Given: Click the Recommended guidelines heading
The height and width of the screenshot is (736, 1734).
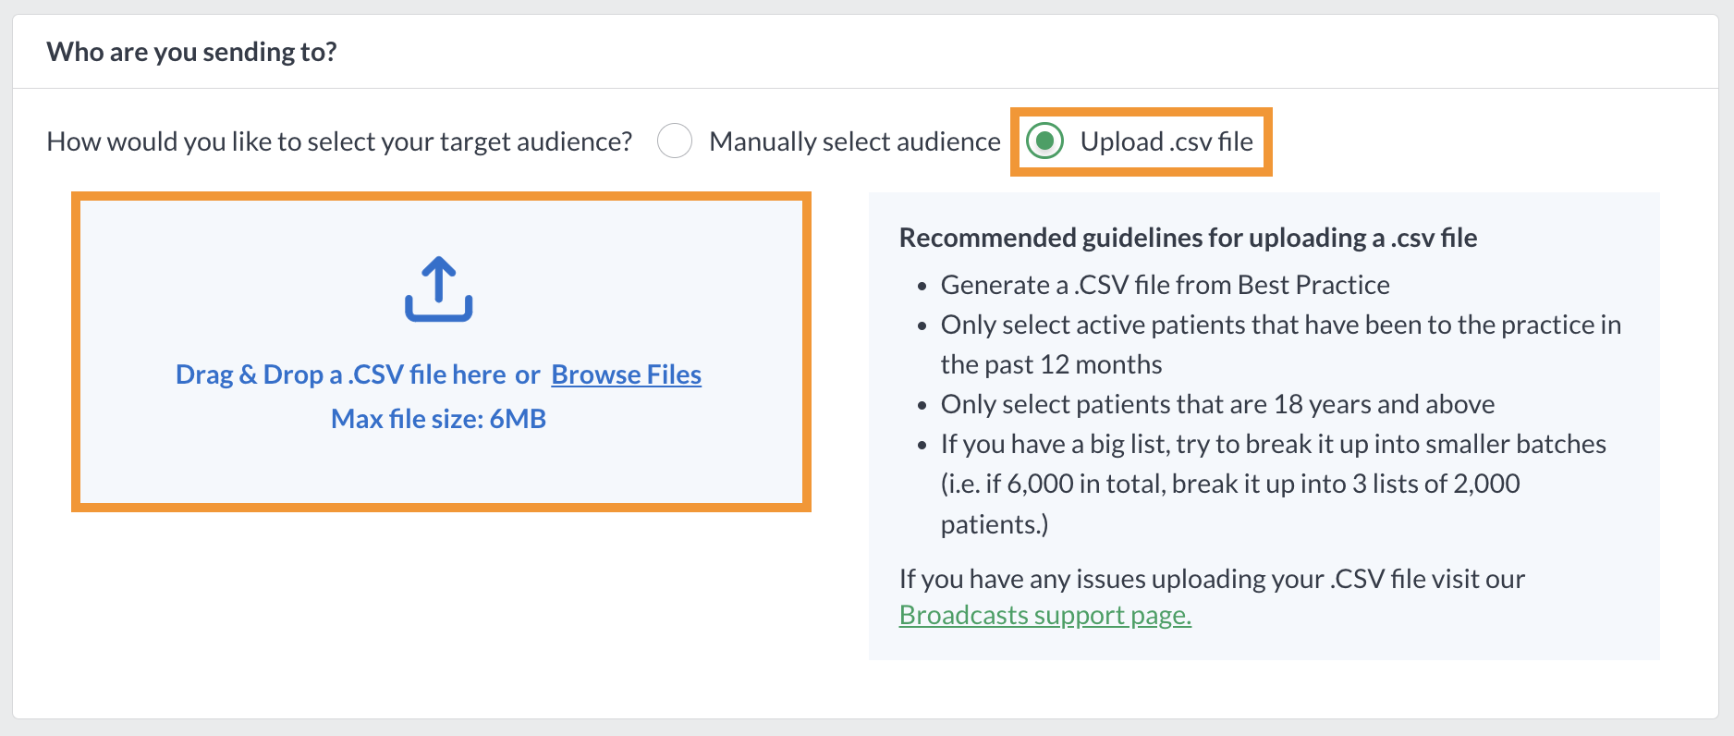Looking at the screenshot, I should 1188,238.
